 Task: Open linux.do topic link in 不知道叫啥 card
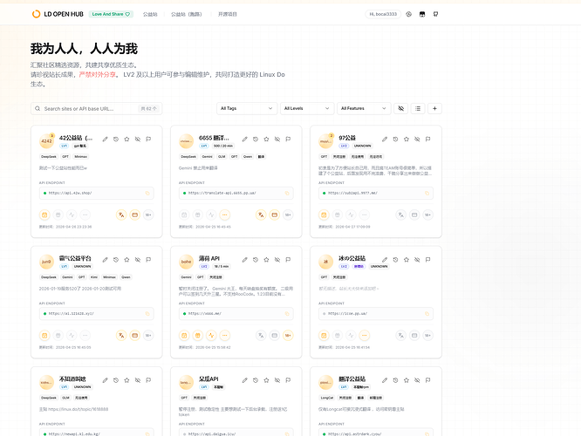click(x=79, y=409)
